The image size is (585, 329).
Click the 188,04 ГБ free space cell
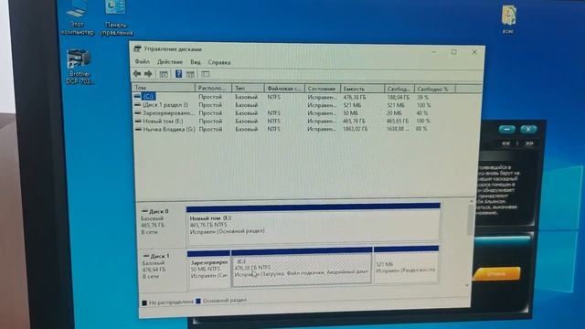[x=399, y=98]
